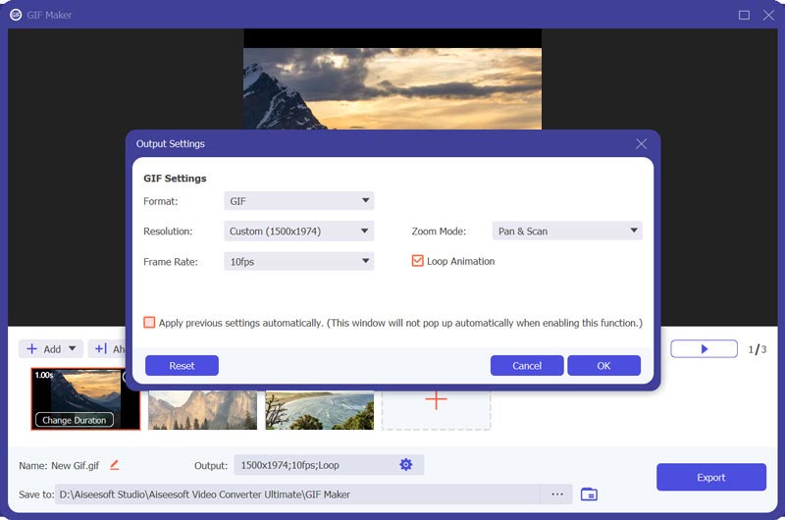The width and height of the screenshot is (785, 520).
Task: Cancel the Output Settings dialog
Action: (527, 366)
